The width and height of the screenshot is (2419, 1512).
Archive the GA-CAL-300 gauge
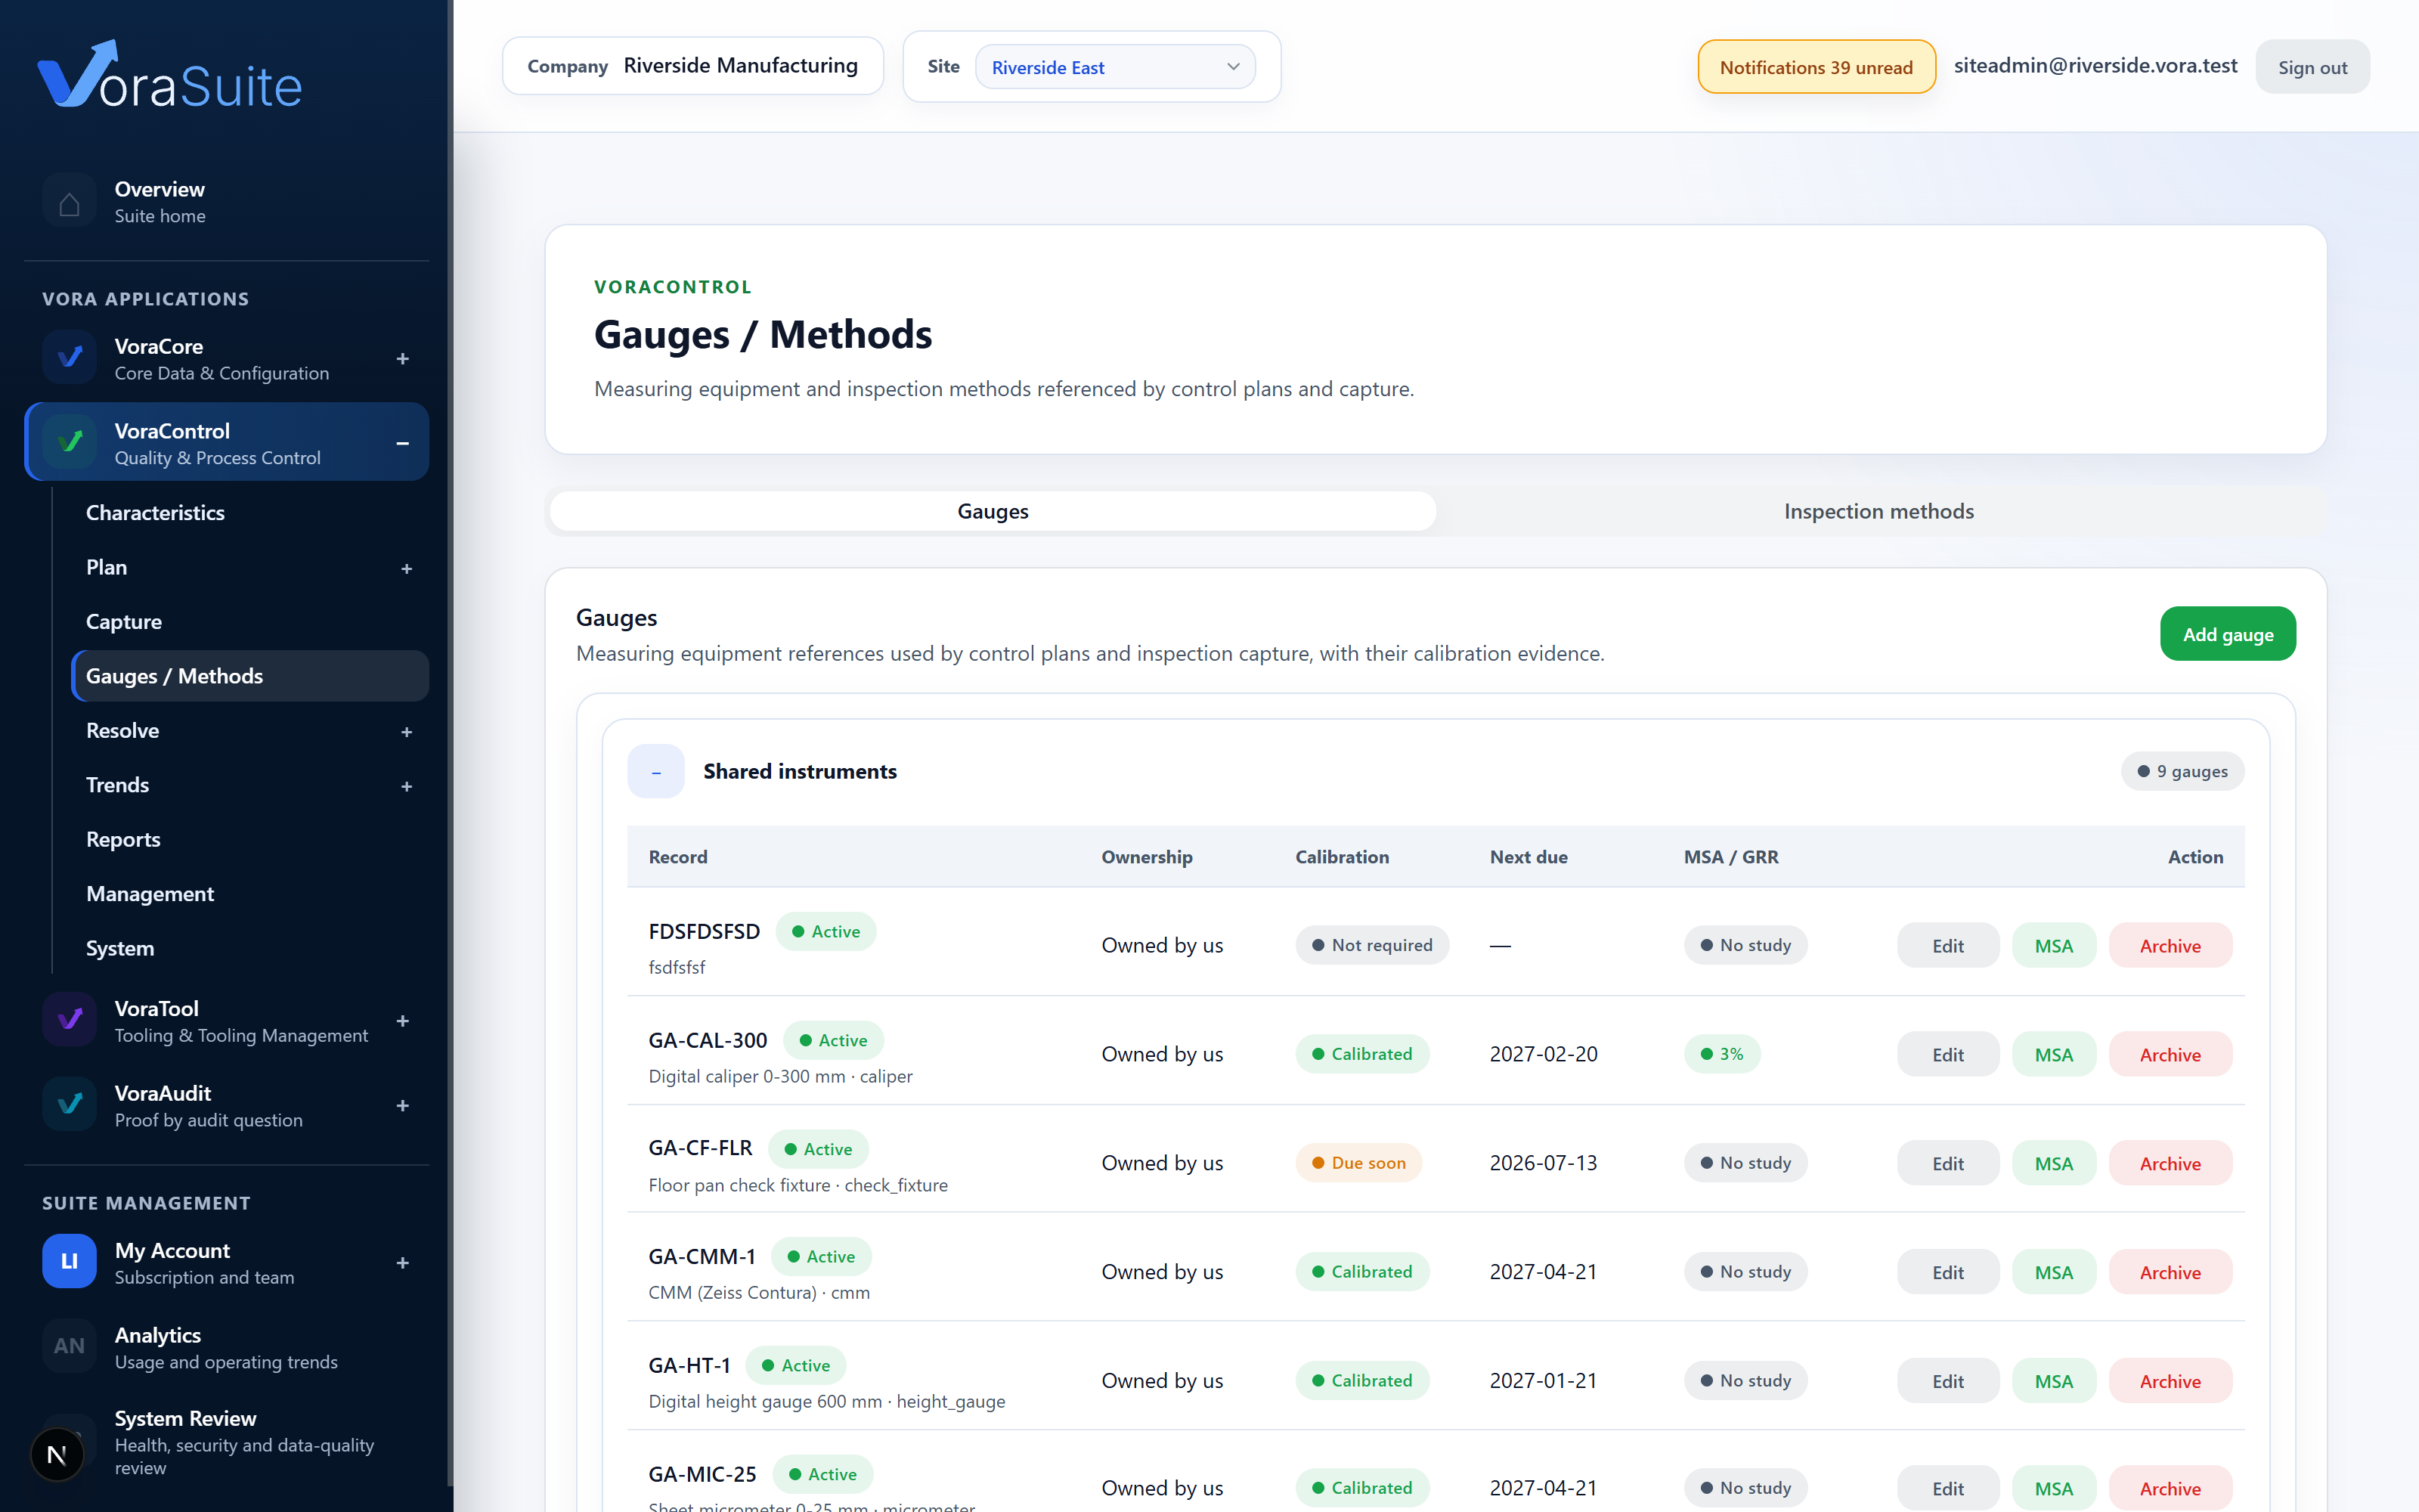click(x=2170, y=1054)
